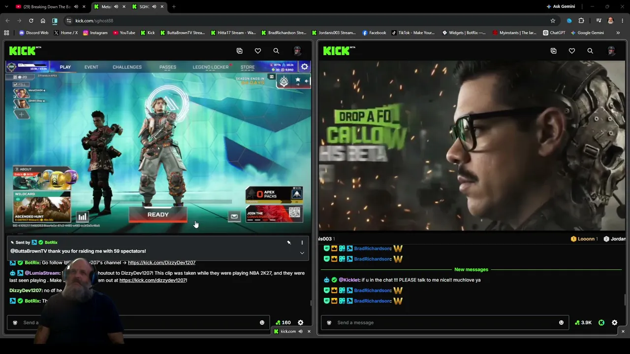Mute the YouTube tab audio
630x354 pixels.
click(x=76, y=6)
